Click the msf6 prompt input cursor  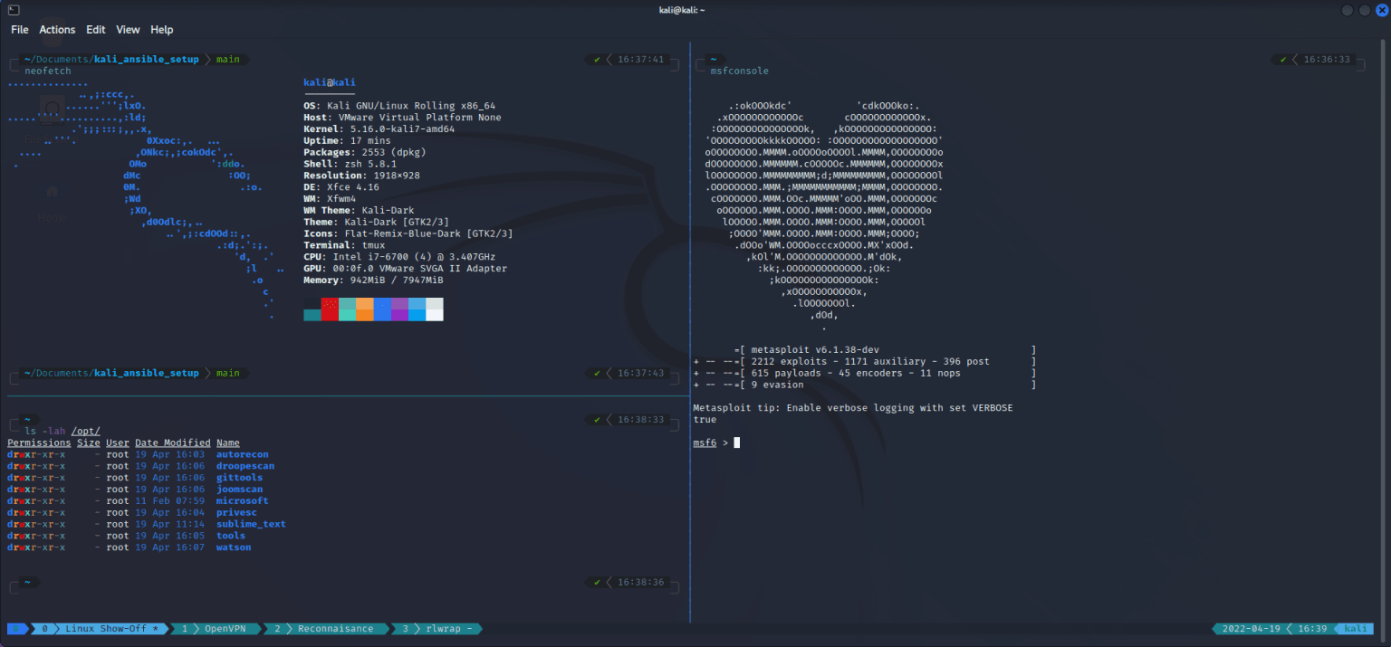point(734,442)
